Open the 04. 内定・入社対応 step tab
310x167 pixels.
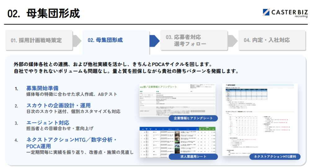[272, 40]
